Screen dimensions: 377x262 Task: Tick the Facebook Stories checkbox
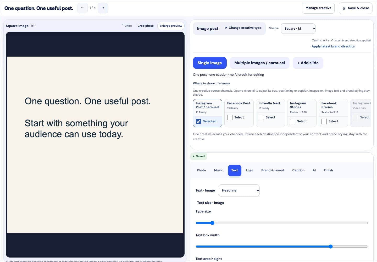324,122
